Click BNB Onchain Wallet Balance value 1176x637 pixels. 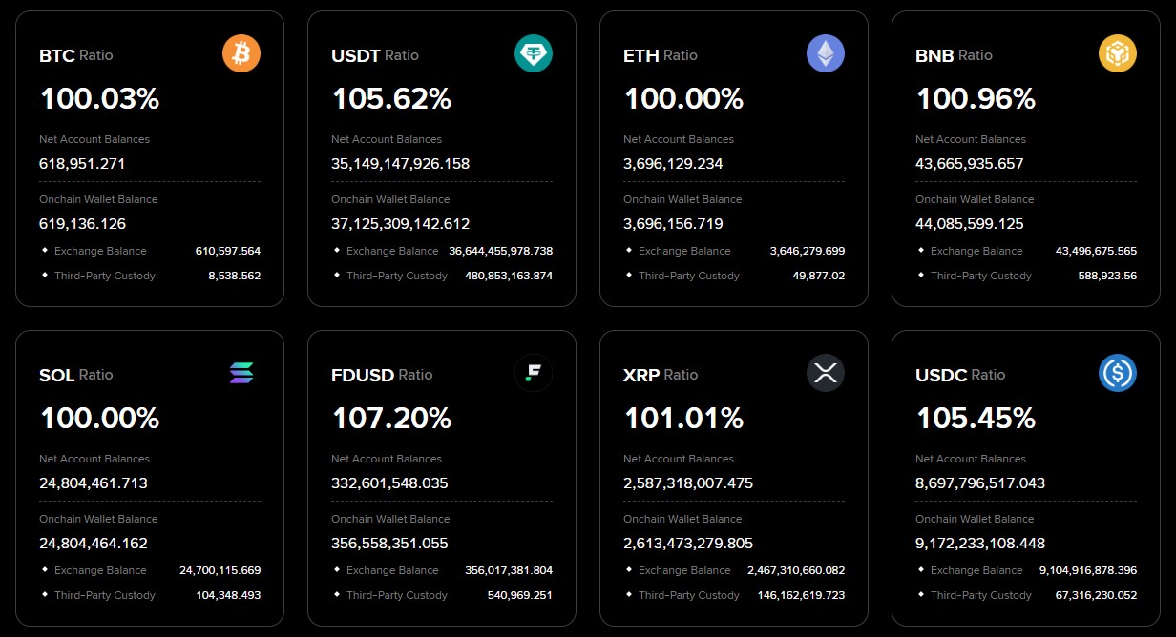(x=982, y=224)
